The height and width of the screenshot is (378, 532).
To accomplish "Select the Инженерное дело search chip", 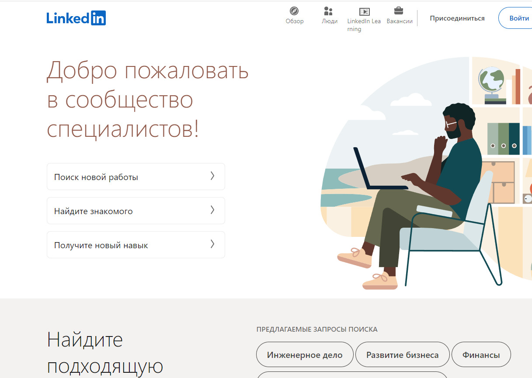I will [305, 355].
